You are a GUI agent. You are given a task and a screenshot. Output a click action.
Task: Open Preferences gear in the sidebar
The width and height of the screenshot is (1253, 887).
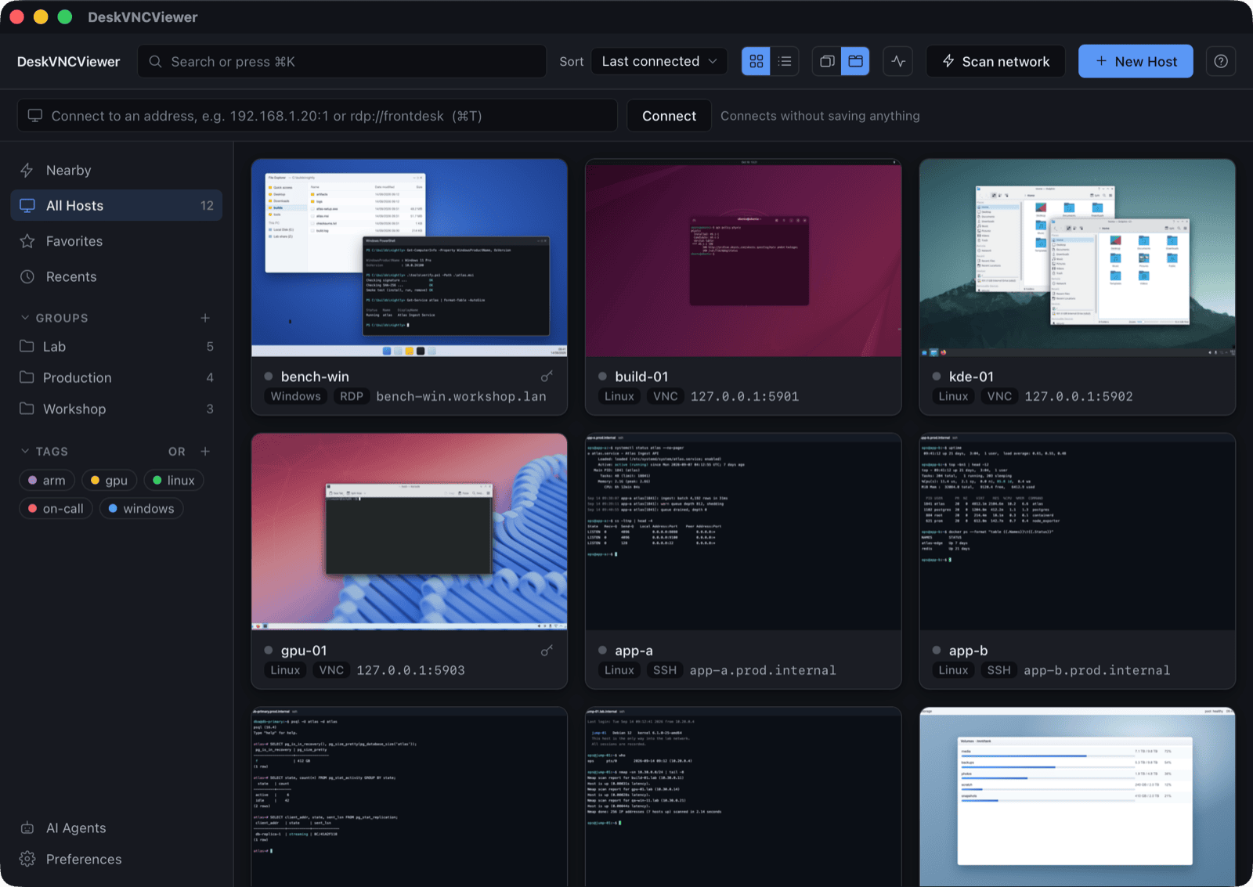[x=117, y=860]
